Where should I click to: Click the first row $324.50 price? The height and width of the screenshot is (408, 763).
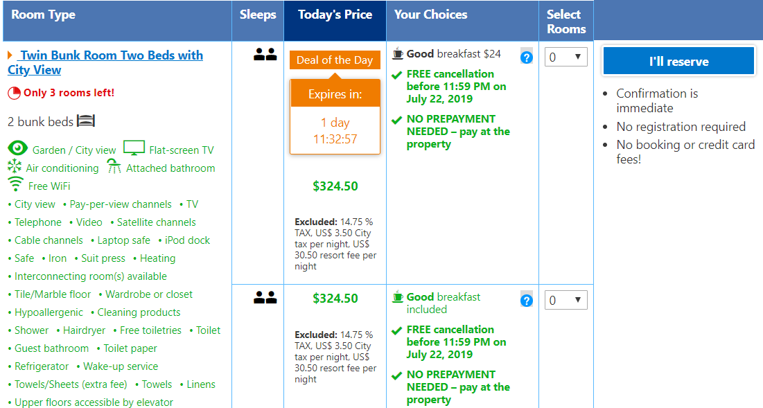pos(335,186)
